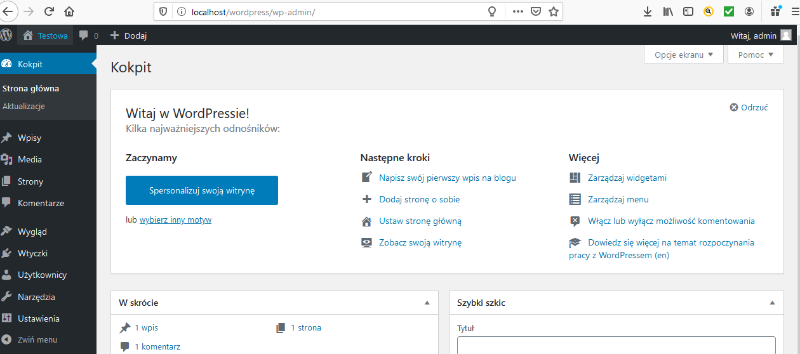Open Strona główna submenu item
The width and height of the screenshot is (800, 354).
[31, 88]
